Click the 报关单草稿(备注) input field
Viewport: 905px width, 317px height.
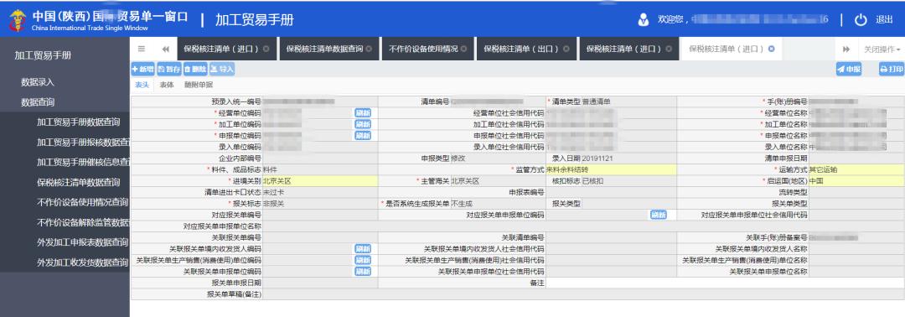(x=583, y=294)
